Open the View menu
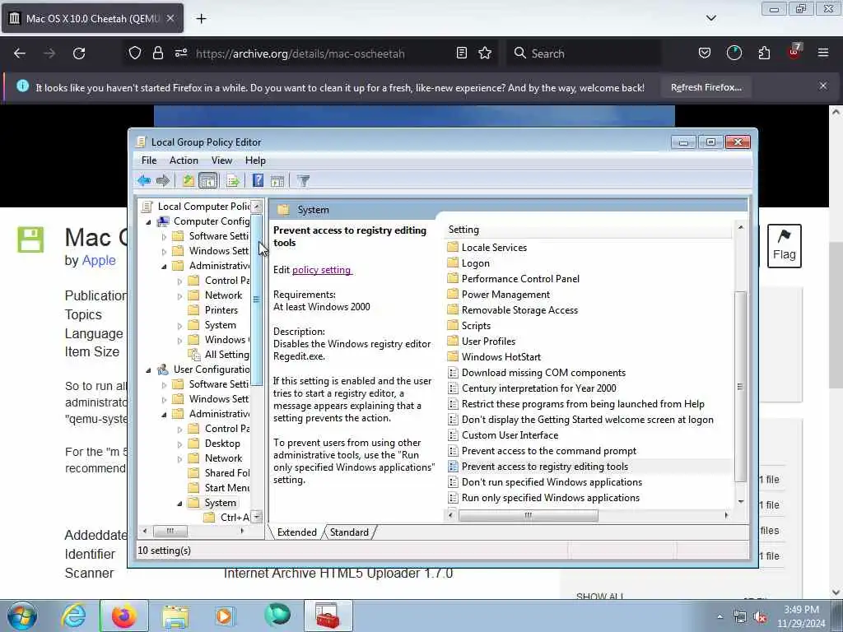The image size is (843, 632). (x=221, y=160)
